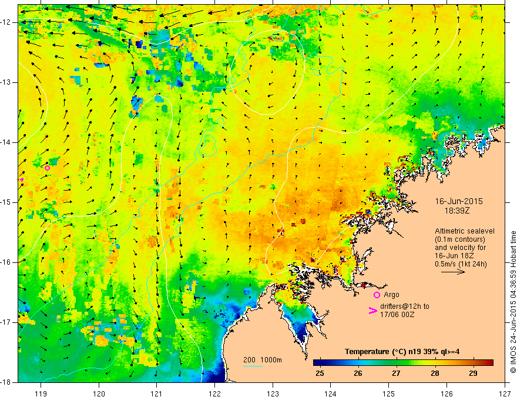517x400 pixels.
Task: Click the magenta Argo circle in the legend
Action: (377, 295)
